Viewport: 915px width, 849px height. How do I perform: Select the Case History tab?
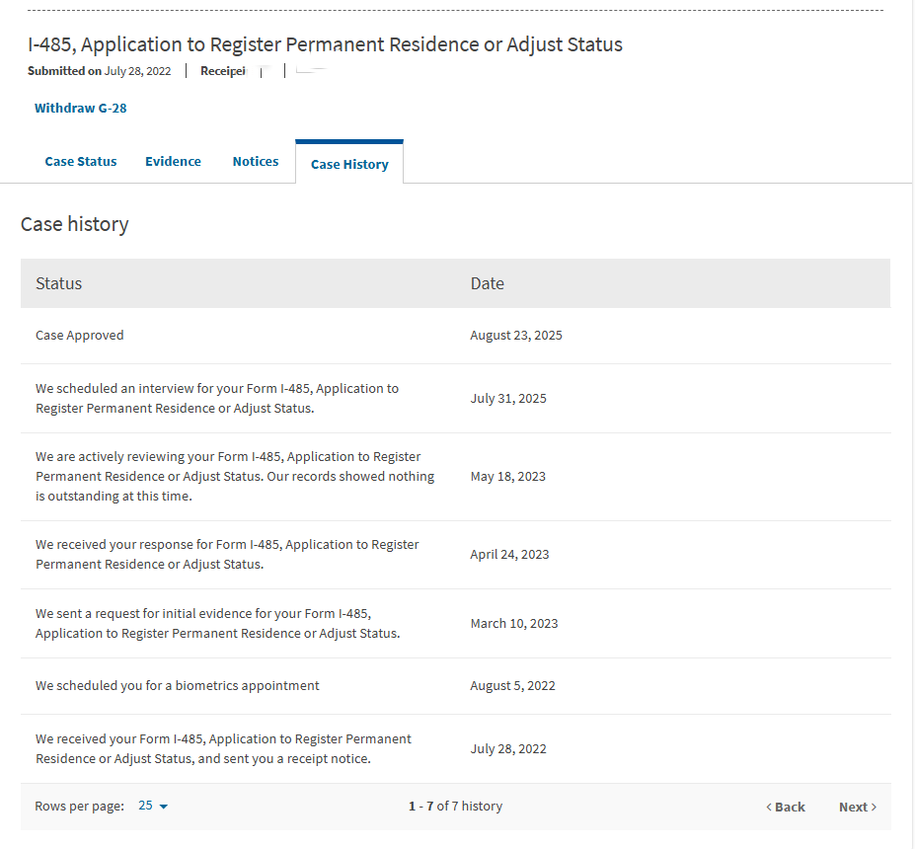349,164
